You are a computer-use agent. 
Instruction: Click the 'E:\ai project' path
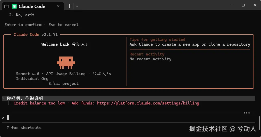click(x=63, y=84)
